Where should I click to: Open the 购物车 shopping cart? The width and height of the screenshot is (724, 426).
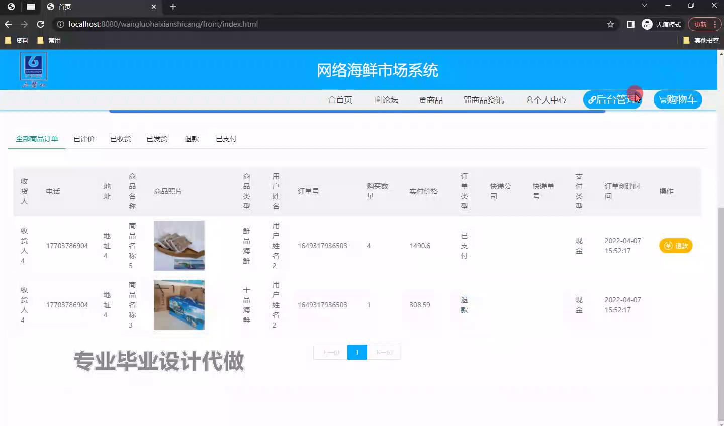pos(677,100)
